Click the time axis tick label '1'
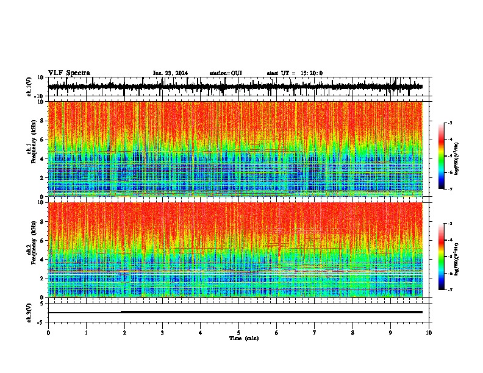 coord(86,333)
